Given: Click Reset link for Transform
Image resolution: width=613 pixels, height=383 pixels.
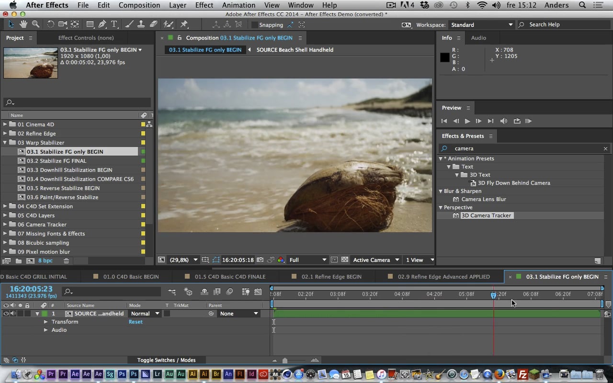Looking at the screenshot, I should pyautogui.click(x=136, y=322).
